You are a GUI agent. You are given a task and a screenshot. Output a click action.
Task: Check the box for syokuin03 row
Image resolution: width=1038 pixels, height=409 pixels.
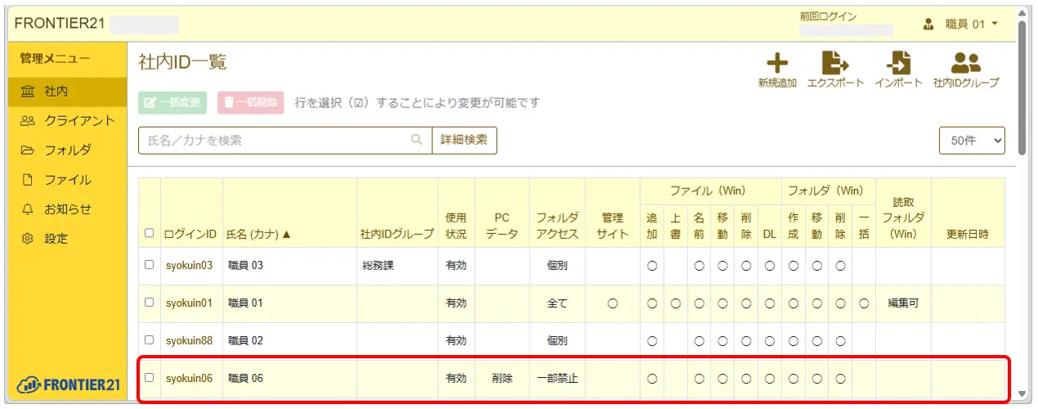coord(149,265)
